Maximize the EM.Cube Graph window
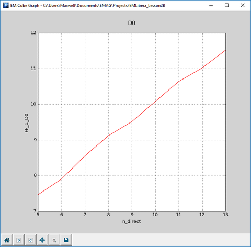The height and width of the screenshot is (247, 251). tap(227, 5)
